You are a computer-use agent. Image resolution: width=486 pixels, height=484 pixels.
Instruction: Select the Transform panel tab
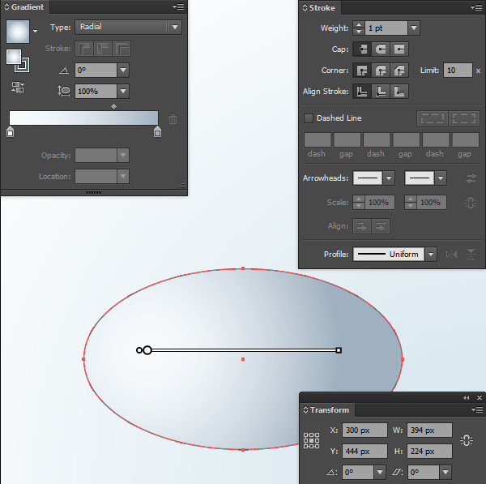[x=326, y=410]
